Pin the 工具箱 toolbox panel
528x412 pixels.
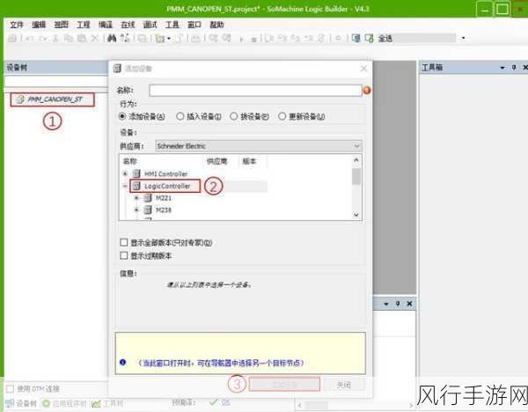514,68
